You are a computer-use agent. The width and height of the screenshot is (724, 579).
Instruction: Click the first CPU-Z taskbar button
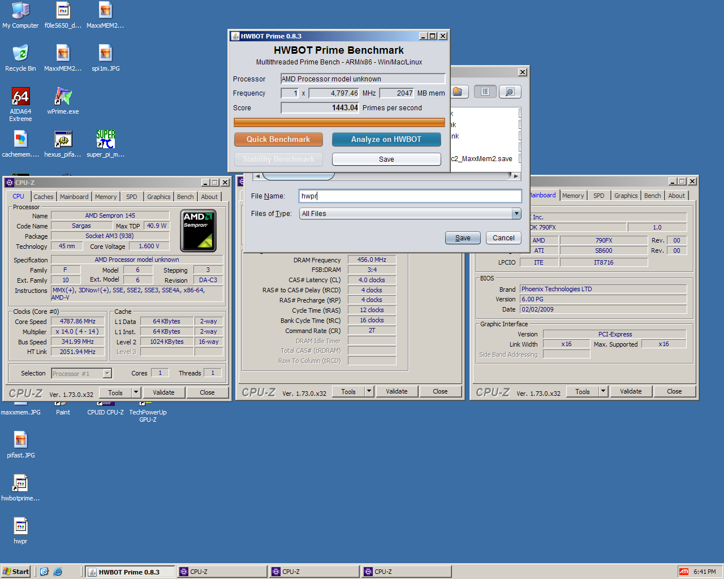coord(221,572)
